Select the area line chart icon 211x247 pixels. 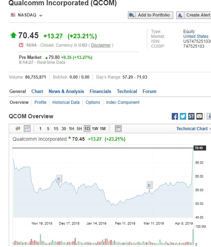click(27, 129)
